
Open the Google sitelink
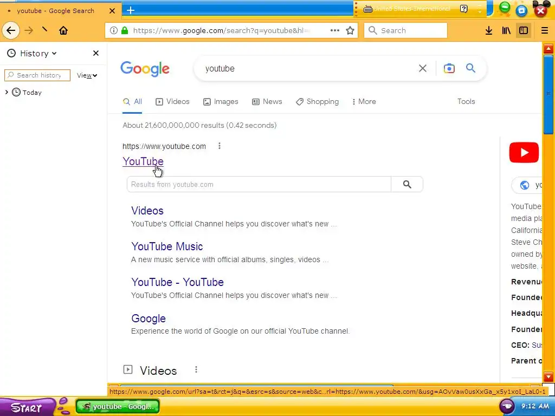(149, 318)
